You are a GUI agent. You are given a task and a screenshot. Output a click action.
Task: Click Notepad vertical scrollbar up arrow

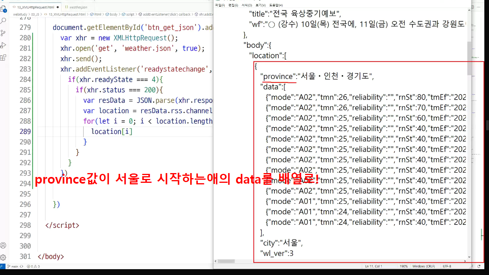coord(469,10)
